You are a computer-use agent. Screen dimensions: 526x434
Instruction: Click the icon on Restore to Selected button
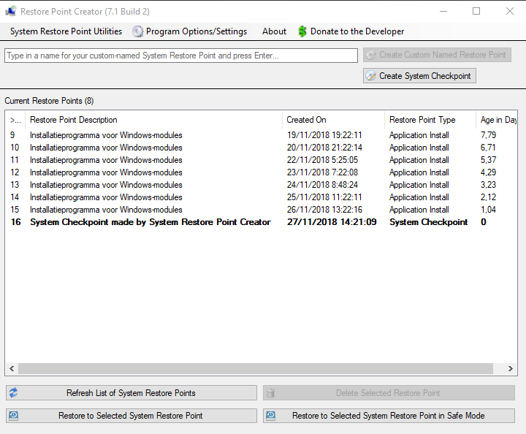pyautogui.click(x=13, y=416)
